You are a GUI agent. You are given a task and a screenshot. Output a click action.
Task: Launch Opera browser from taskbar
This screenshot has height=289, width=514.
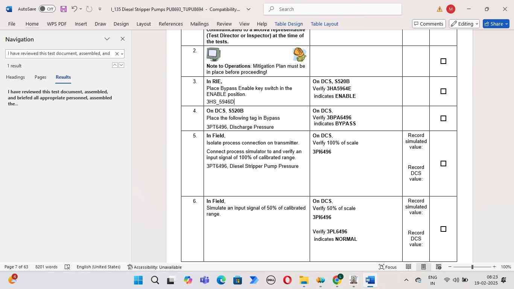(x=287, y=280)
